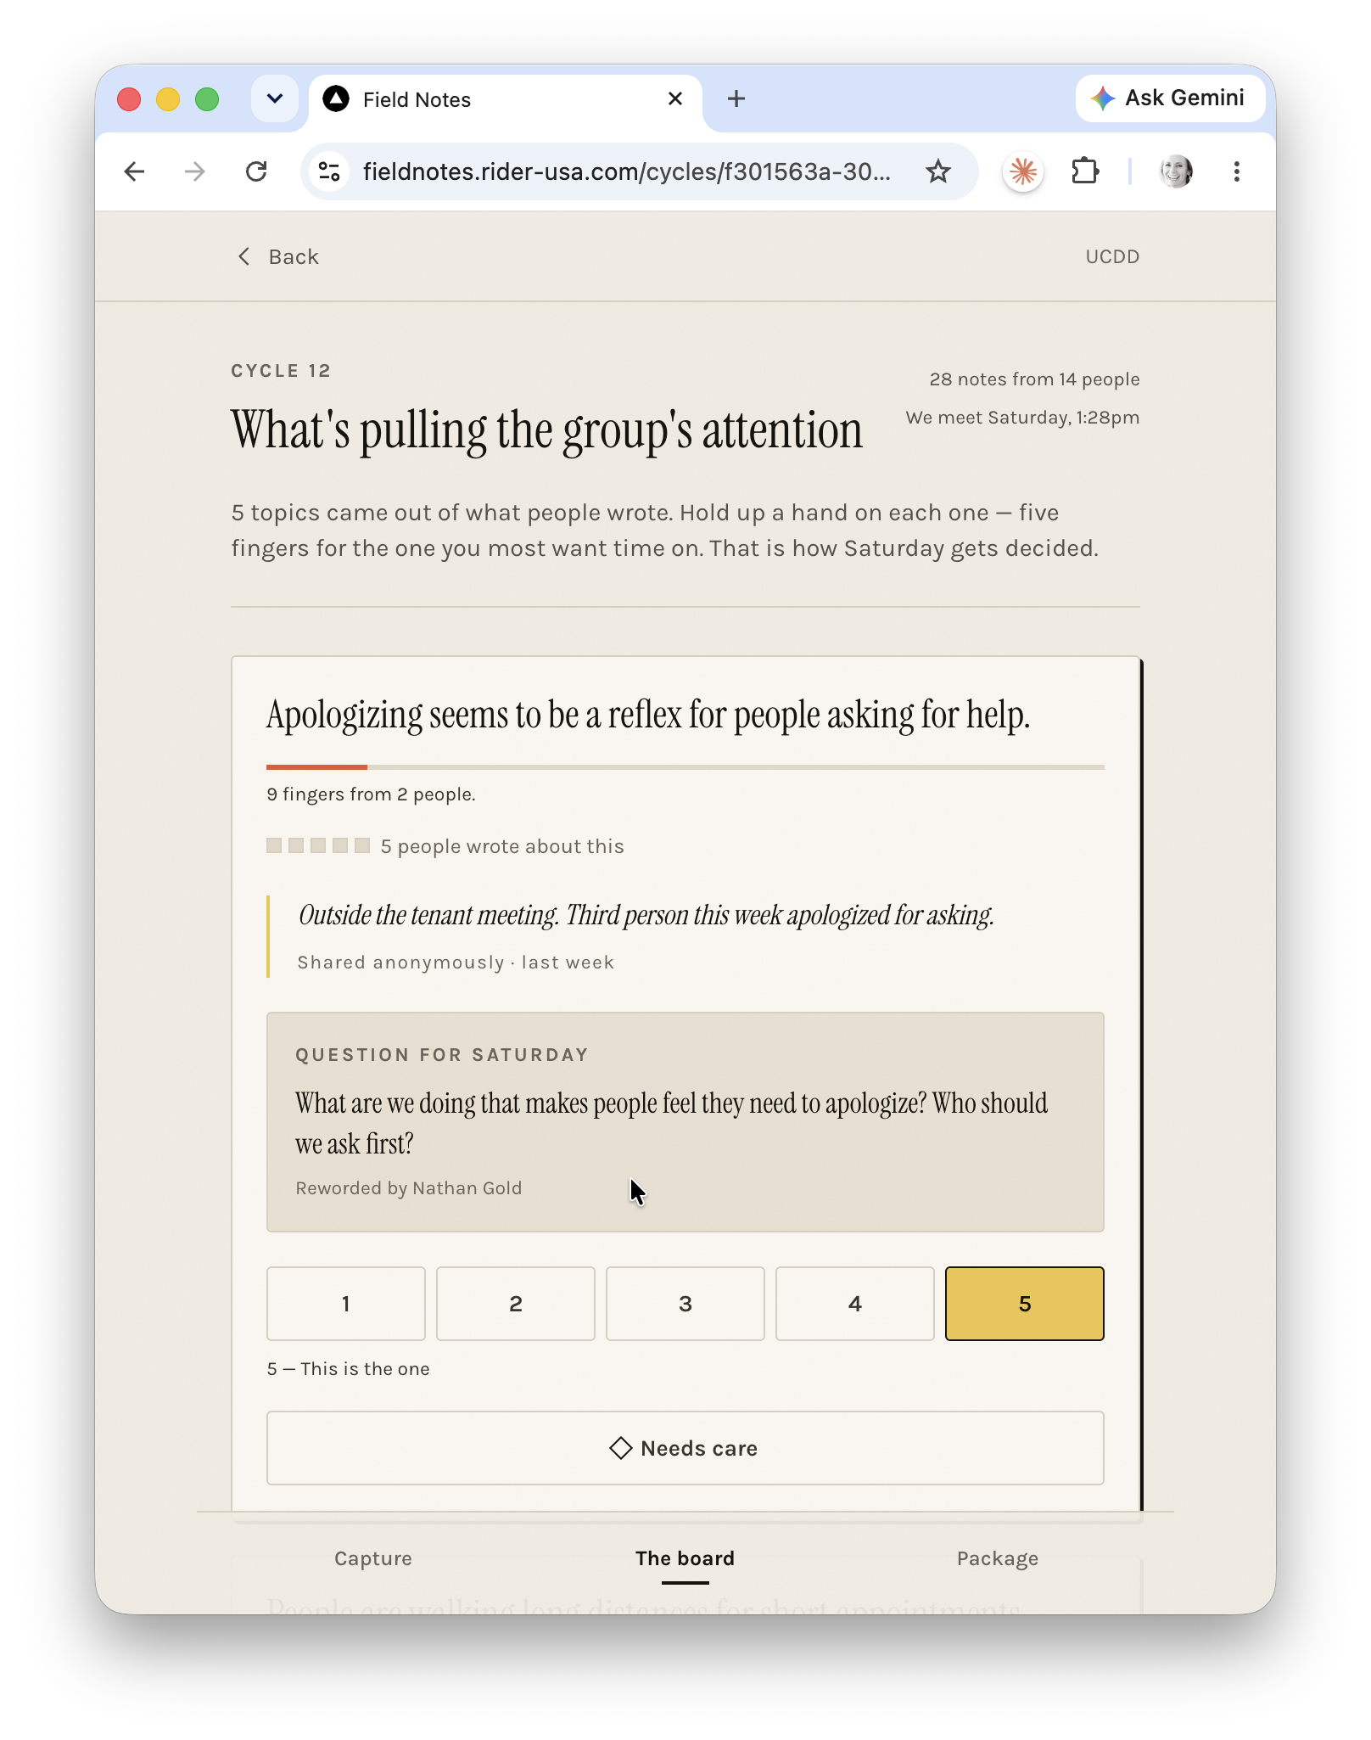Select the highlighted 5 fingers rating
1371x1740 pixels.
pyautogui.click(x=1025, y=1304)
